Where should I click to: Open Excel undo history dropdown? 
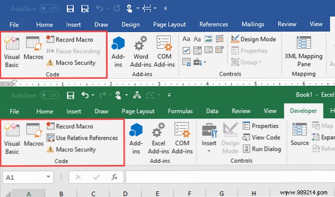(x=93, y=95)
